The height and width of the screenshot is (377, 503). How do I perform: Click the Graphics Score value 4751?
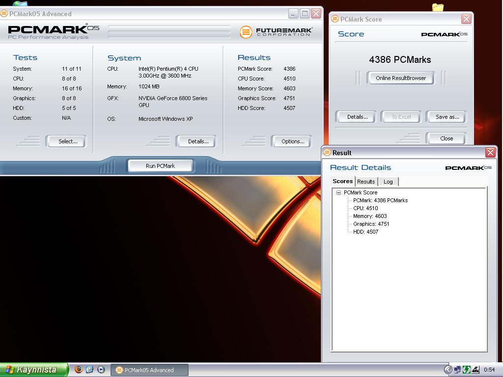[x=289, y=98]
